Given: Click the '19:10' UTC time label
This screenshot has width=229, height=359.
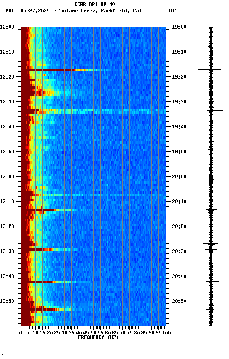Looking at the screenshot, I should tap(179, 52).
